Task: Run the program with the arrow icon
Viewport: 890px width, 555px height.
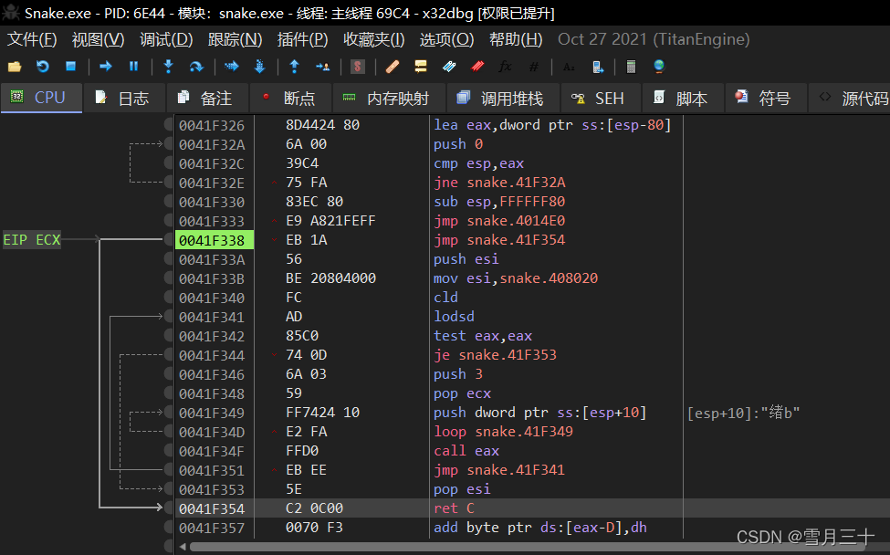Action: click(106, 67)
